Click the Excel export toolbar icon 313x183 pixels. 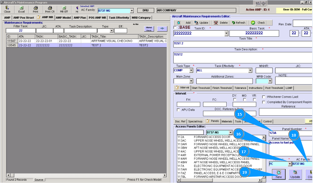(x=22, y=9)
